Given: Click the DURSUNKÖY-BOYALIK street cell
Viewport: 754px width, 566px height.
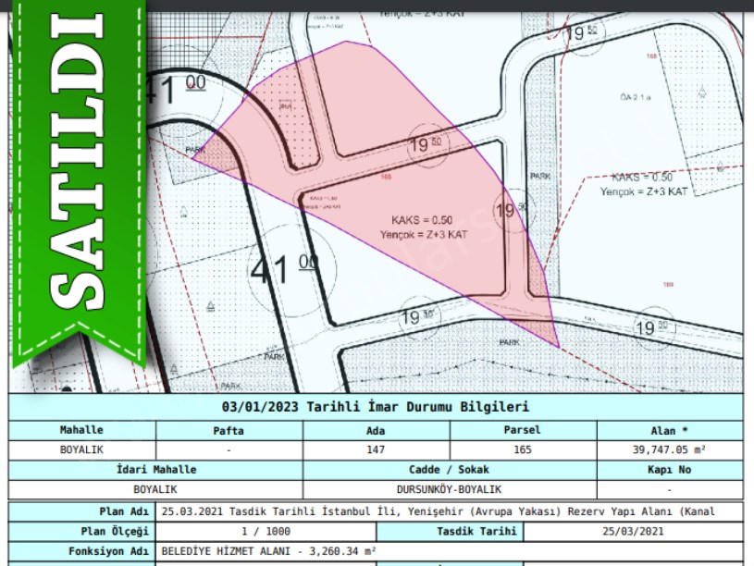Looking at the screenshot, I should [450, 489].
